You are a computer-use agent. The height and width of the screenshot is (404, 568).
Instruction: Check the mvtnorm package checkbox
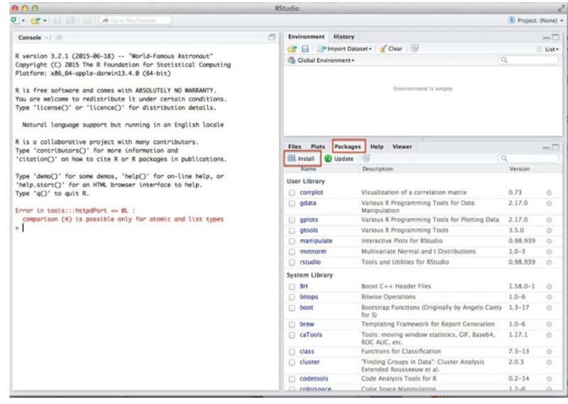(292, 251)
